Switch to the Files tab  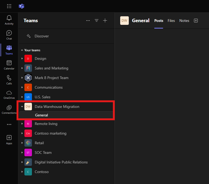171,21
